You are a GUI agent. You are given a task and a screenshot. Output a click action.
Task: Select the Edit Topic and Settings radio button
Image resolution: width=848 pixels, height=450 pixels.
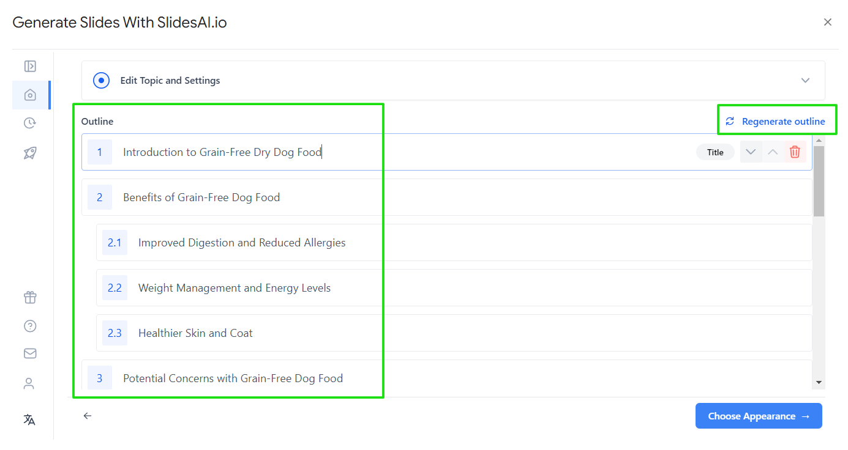click(x=101, y=80)
